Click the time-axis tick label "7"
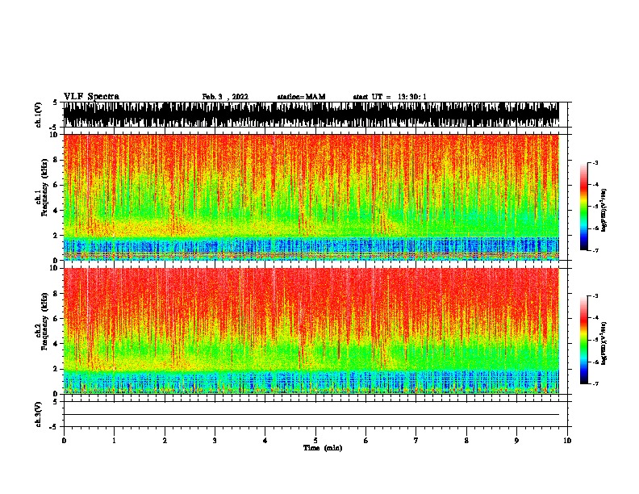 tap(416, 441)
